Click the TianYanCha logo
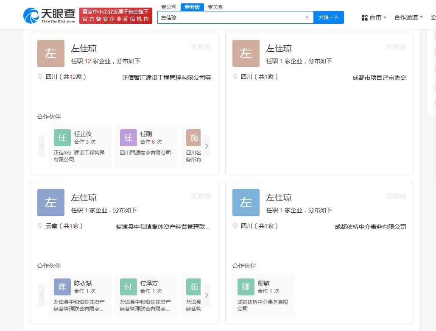 click(49, 16)
